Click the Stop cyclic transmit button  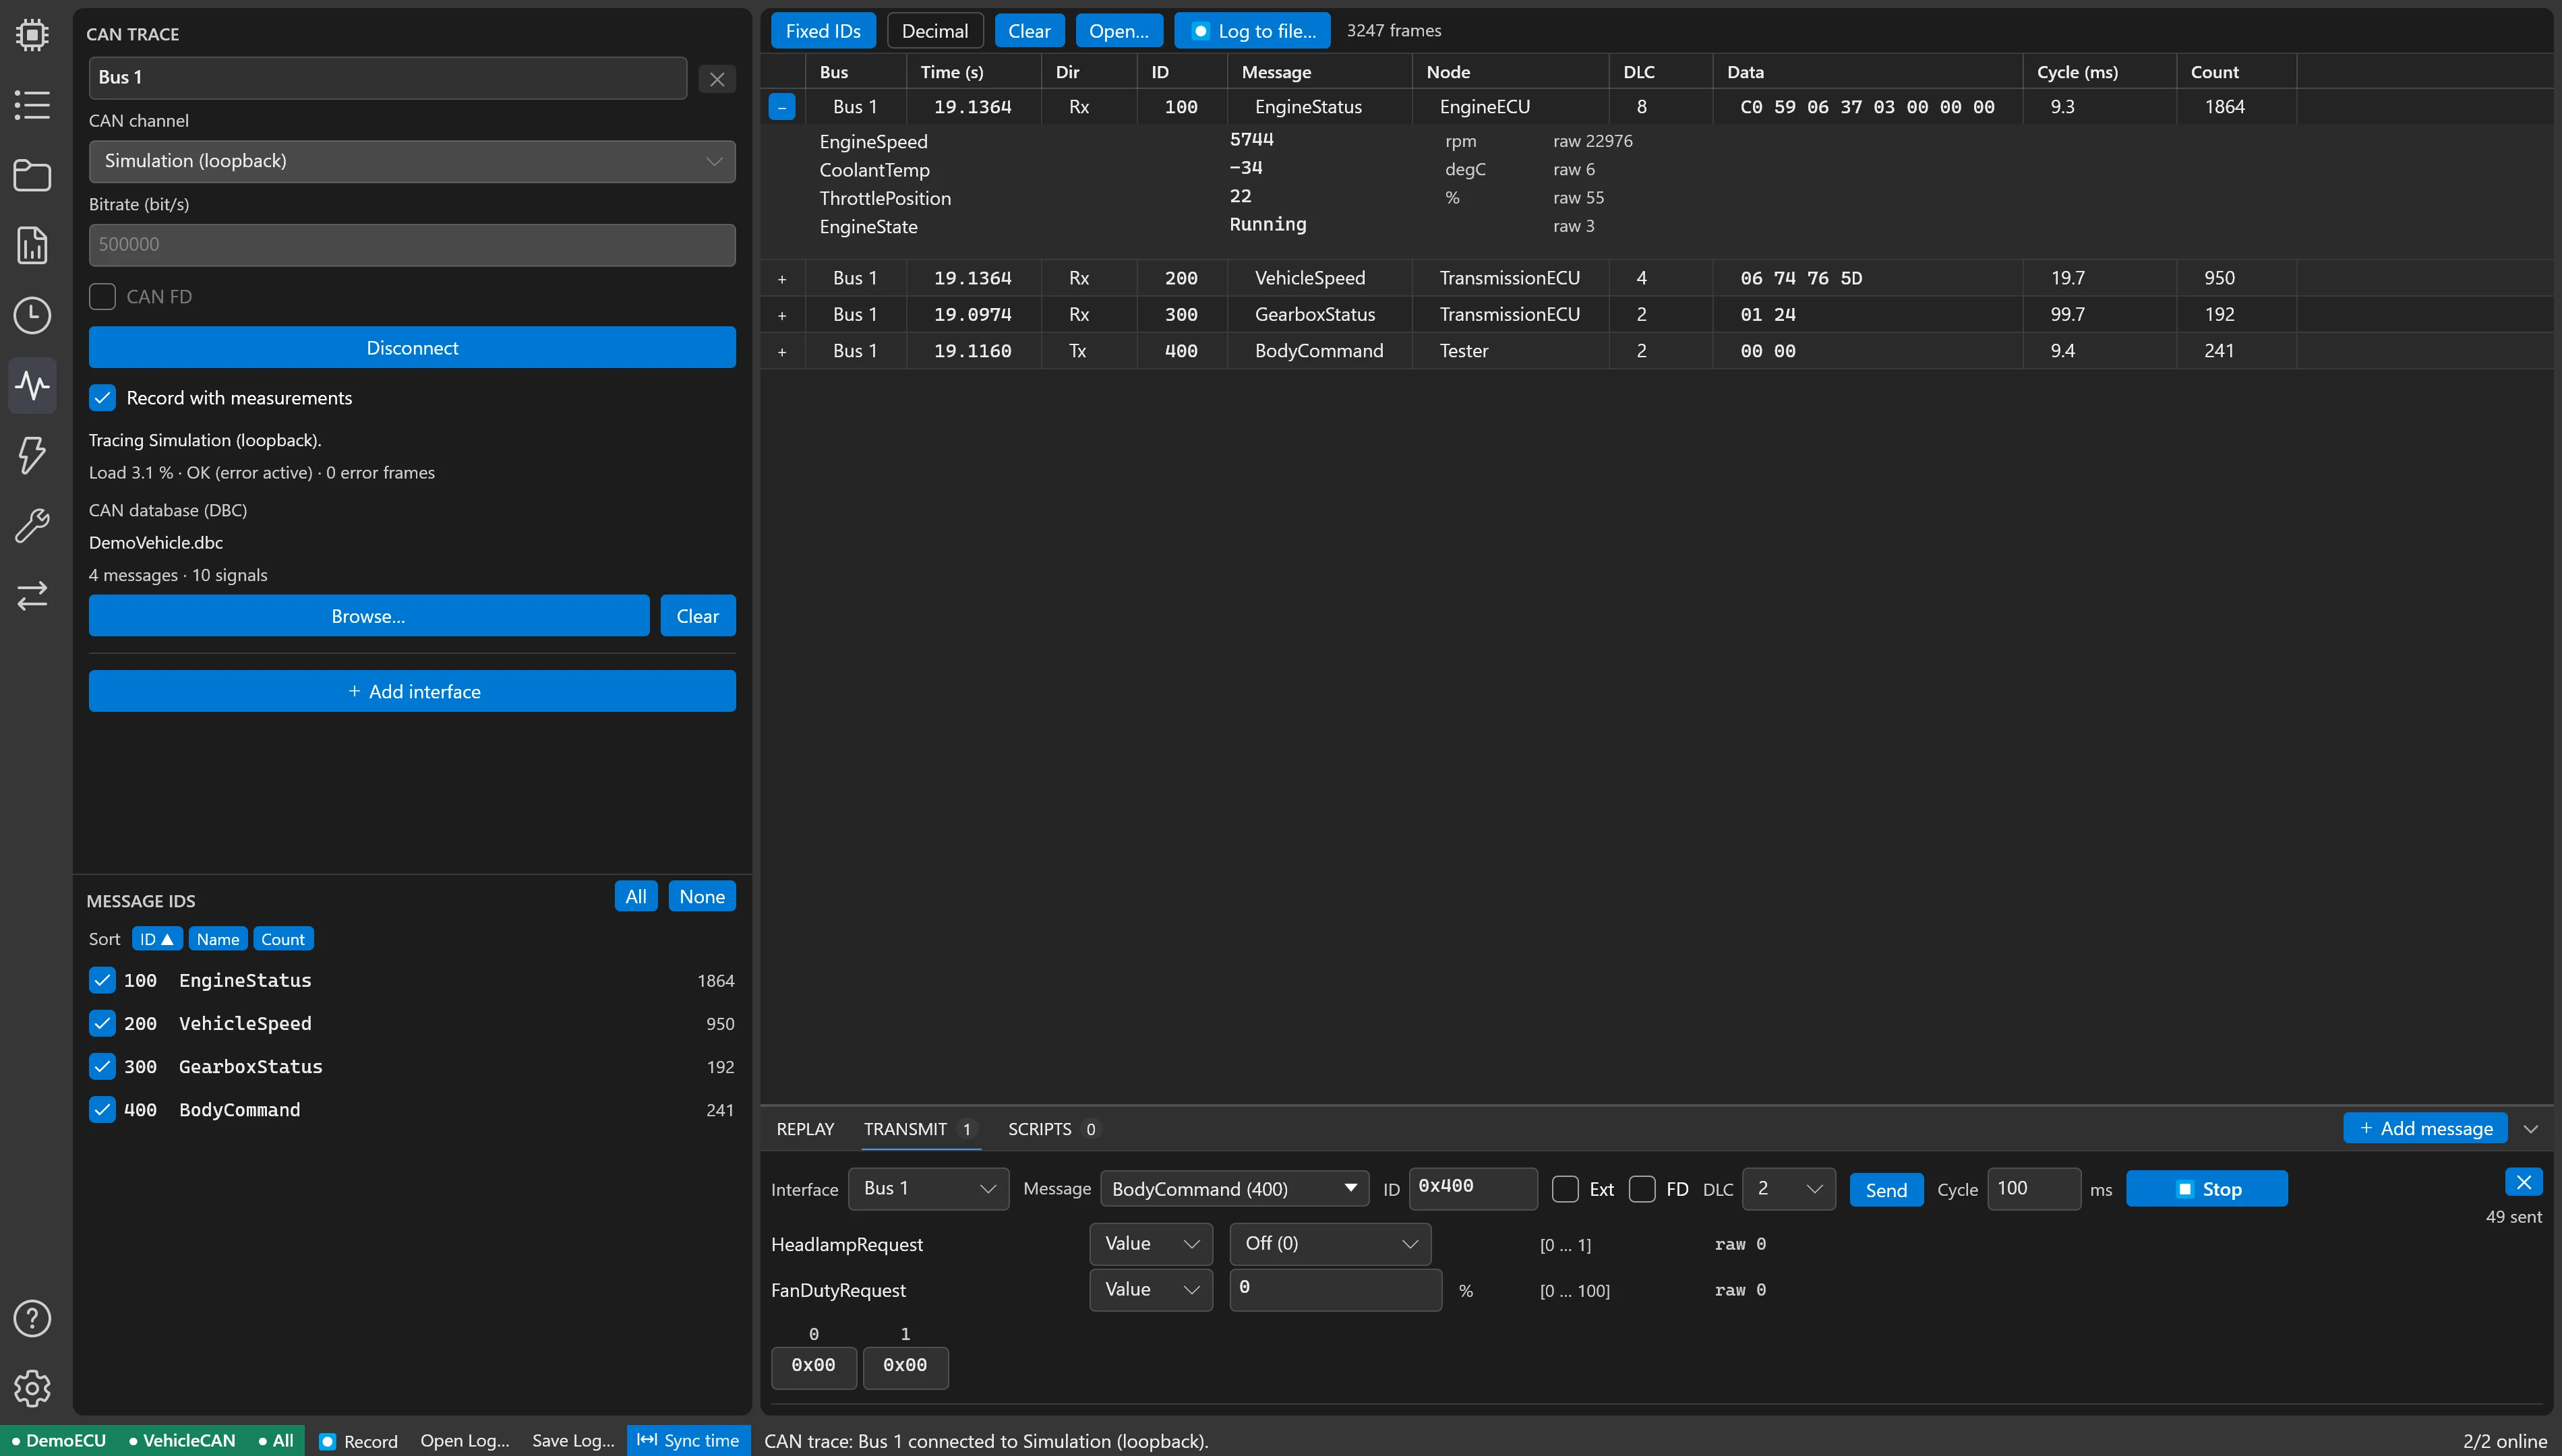2206,1189
